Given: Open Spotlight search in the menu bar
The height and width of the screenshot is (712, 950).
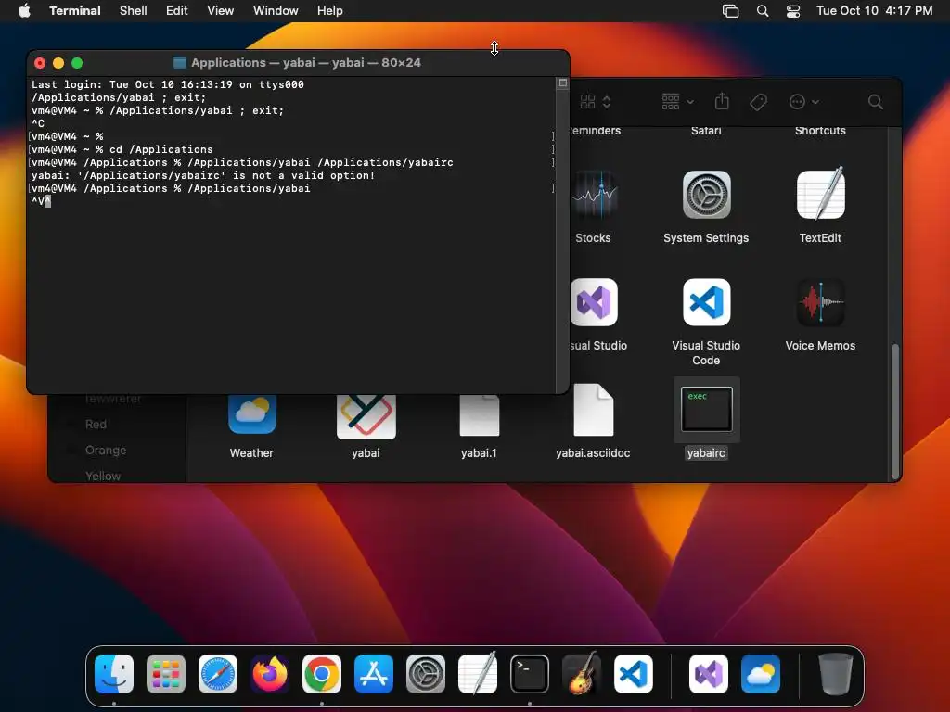Looking at the screenshot, I should (x=763, y=11).
